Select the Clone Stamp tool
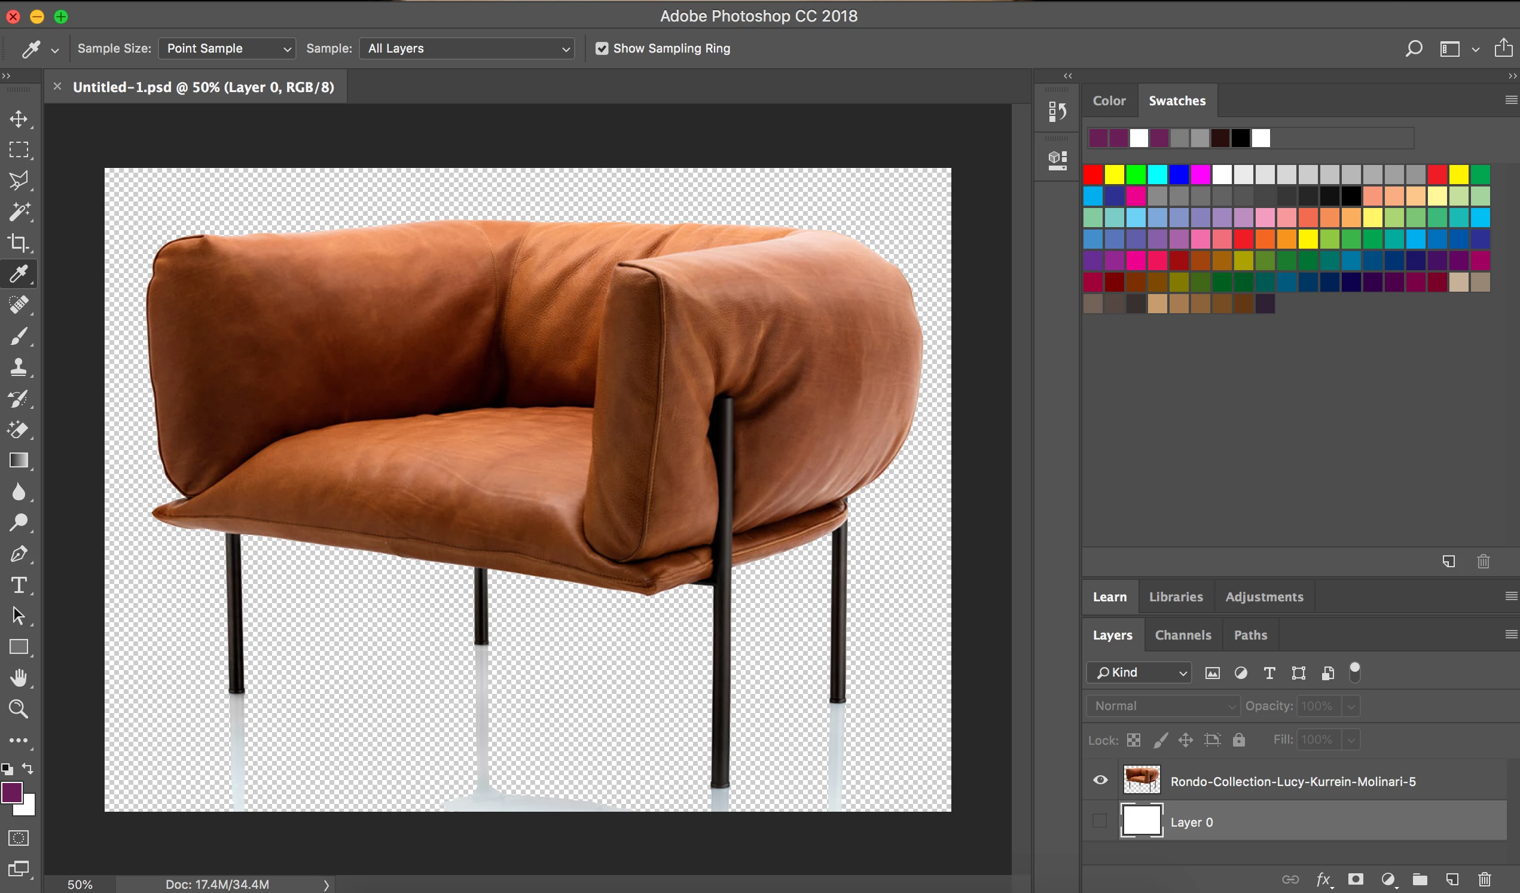Image resolution: width=1520 pixels, height=893 pixels. (18, 366)
